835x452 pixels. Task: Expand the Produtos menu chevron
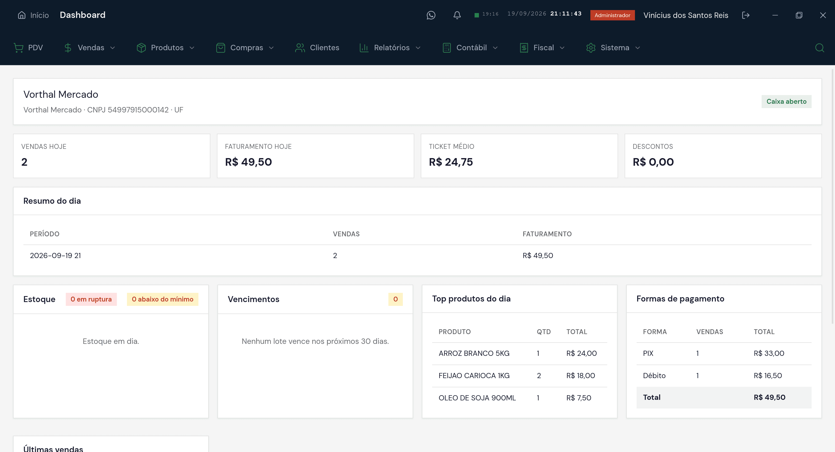[192, 48]
